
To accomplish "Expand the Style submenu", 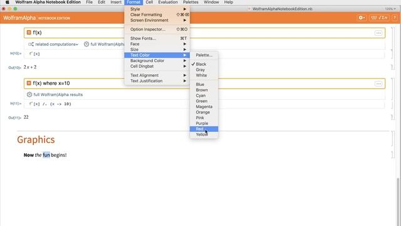I will [x=157, y=9].
